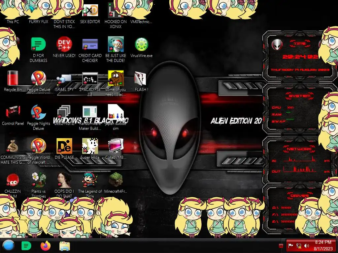Open the network tray icon
The width and height of the screenshot is (338, 253).
[x=299, y=246]
